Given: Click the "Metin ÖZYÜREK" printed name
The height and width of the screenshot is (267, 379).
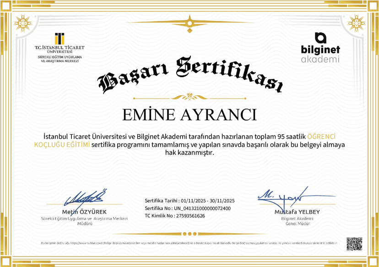Looking at the screenshot, I should [84, 212].
